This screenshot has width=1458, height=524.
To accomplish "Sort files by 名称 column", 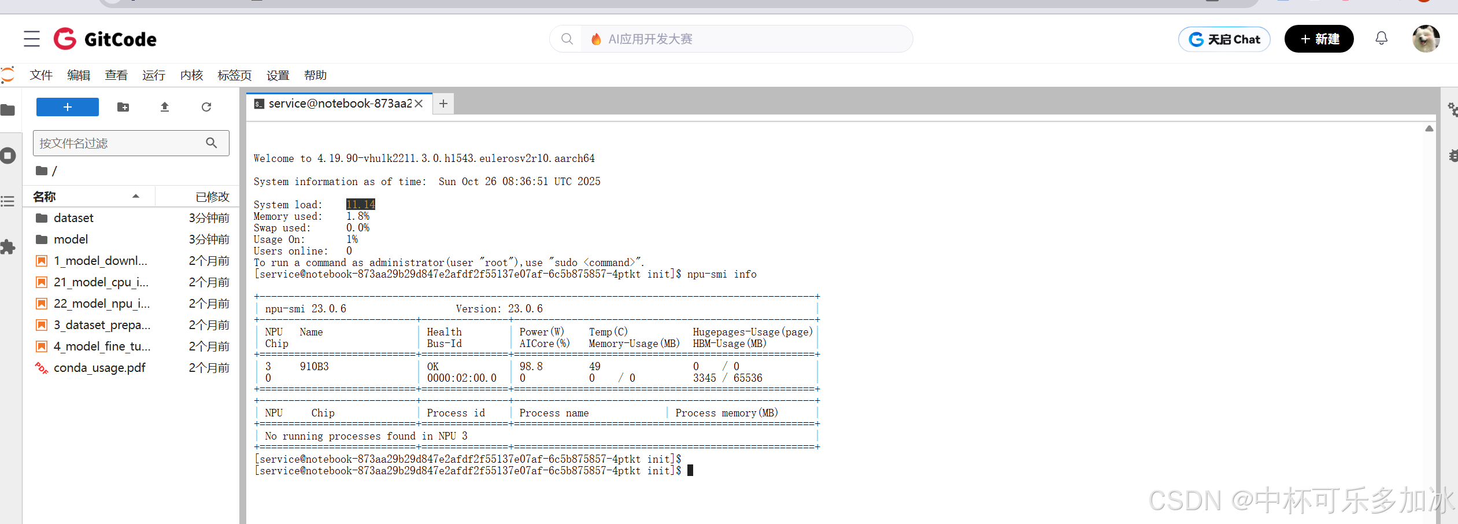I will coord(88,197).
